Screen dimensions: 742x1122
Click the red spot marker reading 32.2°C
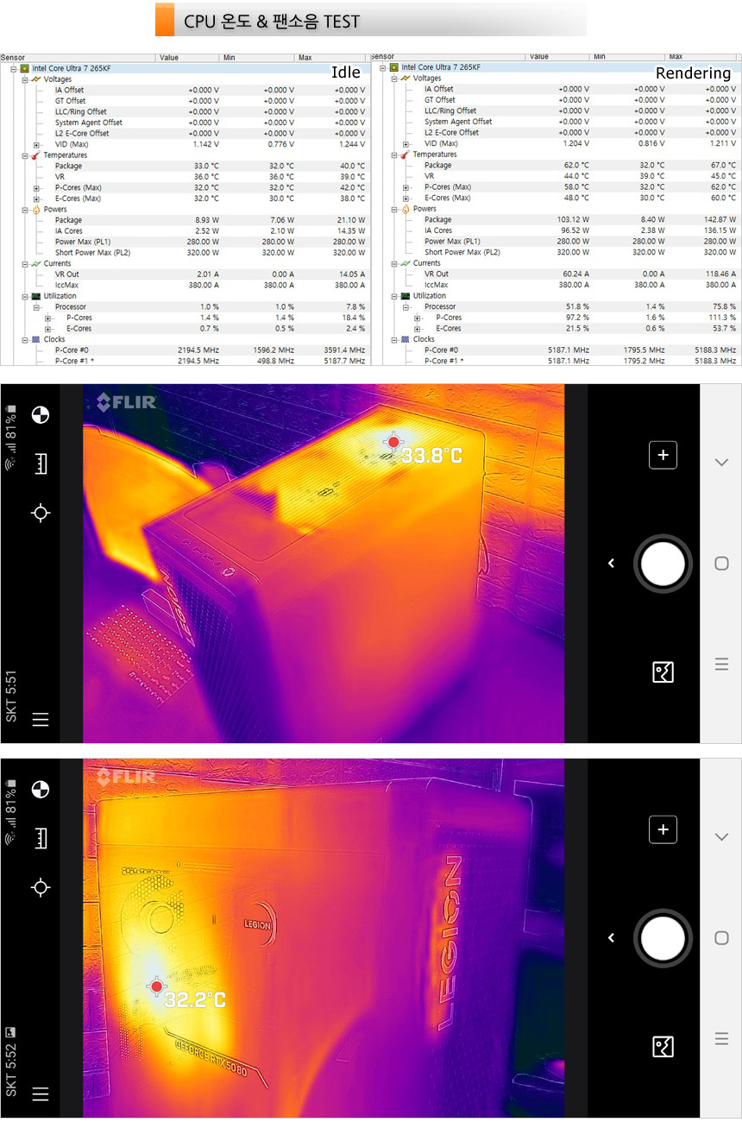point(156,986)
